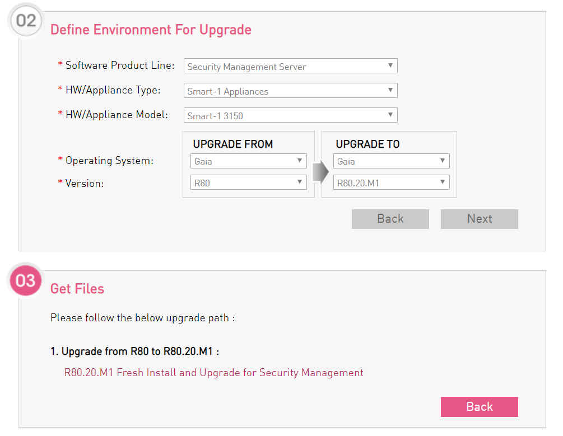Click the HW/Appliance Model label
563x436 pixels.
coord(117,115)
